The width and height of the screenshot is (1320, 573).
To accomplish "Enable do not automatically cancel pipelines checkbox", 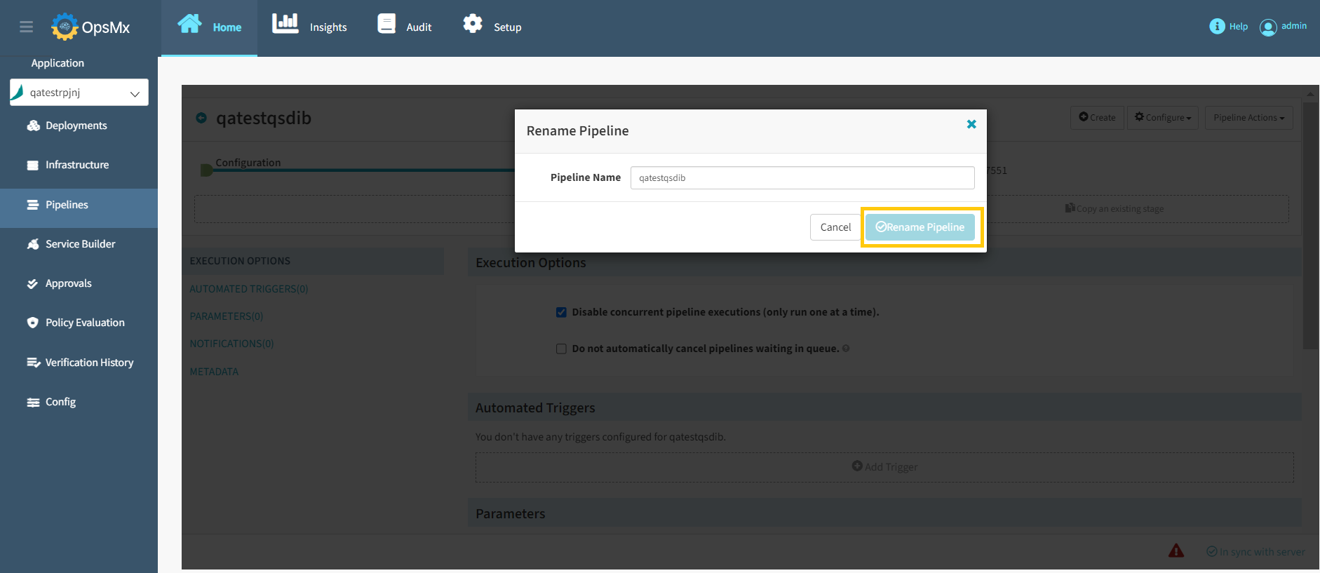I will pos(561,349).
